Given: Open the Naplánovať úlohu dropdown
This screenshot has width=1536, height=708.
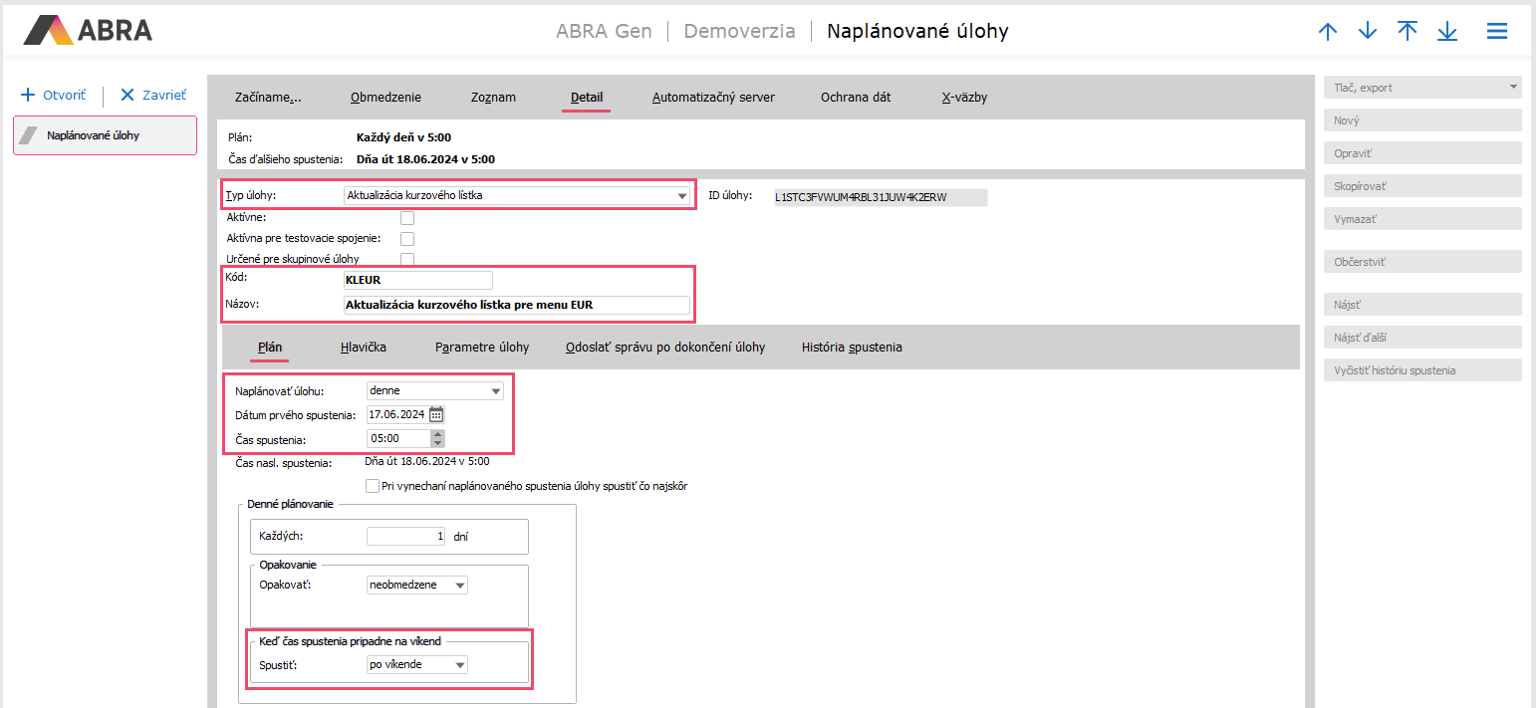Looking at the screenshot, I should (495, 391).
